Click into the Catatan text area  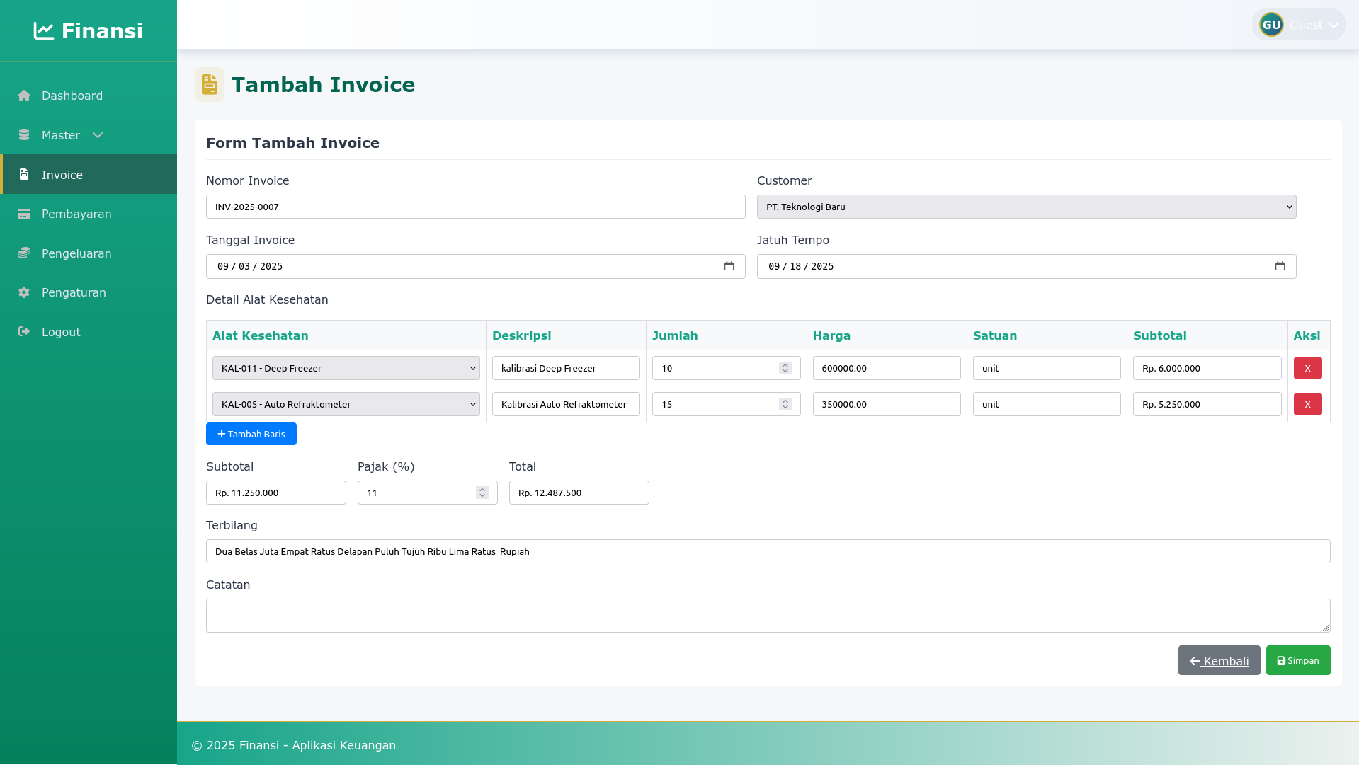pyautogui.click(x=768, y=616)
